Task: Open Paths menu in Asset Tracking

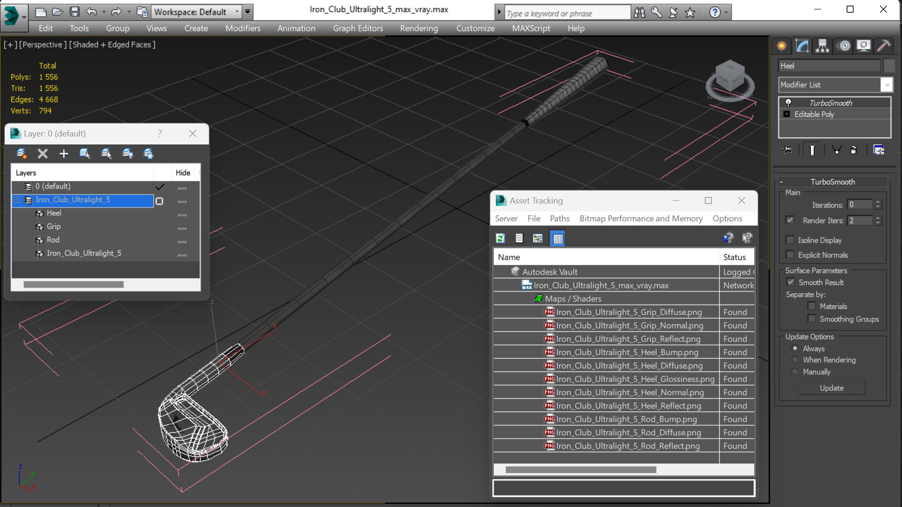Action: pos(560,219)
